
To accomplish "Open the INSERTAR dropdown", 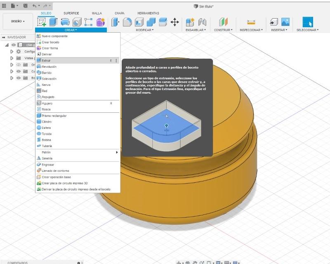I will pos(279,30).
